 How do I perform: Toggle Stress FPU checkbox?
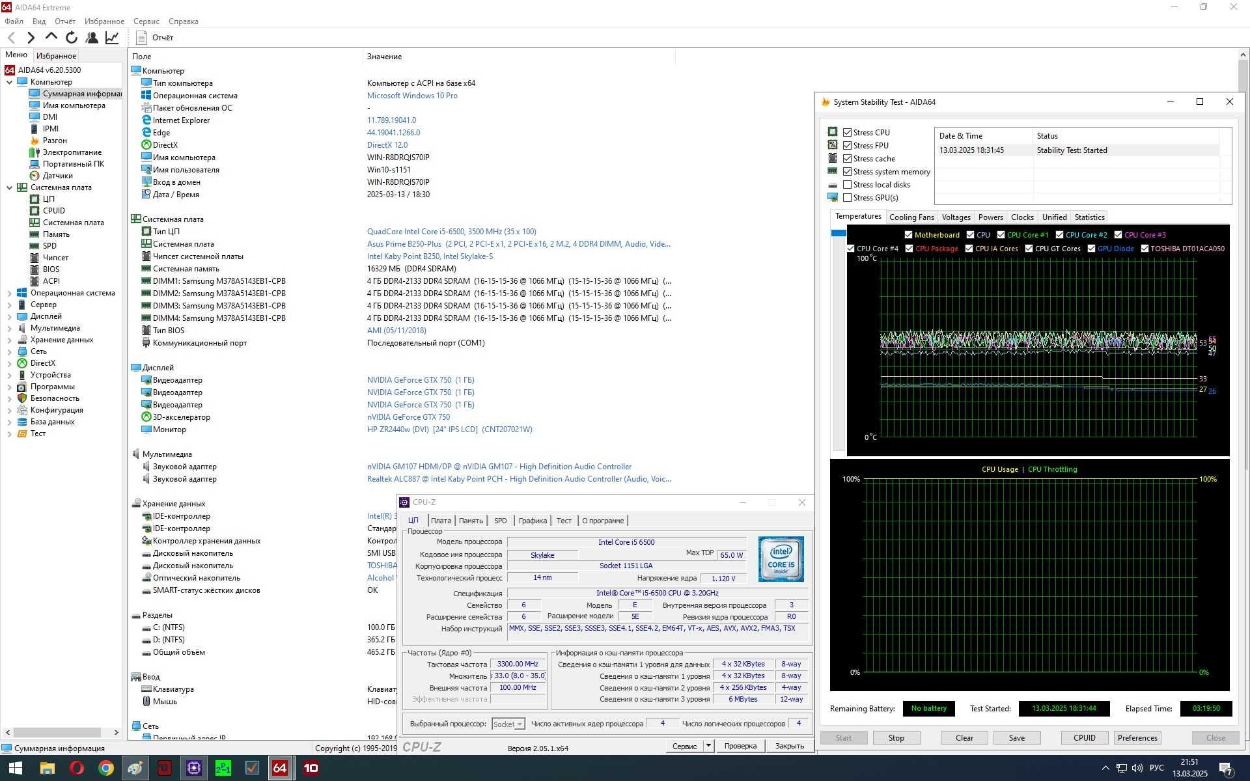(847, 145)
